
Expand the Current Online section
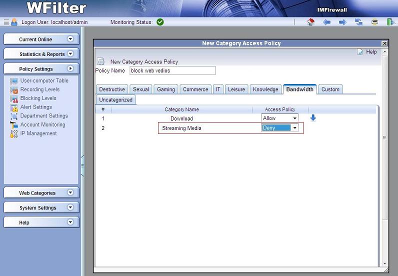(70, 39)
